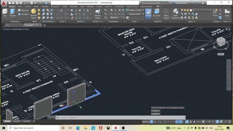233x131 pixels.
Task: Click the keyword search box in title bar
Action: pyautogui.click(x=154, y=3)
